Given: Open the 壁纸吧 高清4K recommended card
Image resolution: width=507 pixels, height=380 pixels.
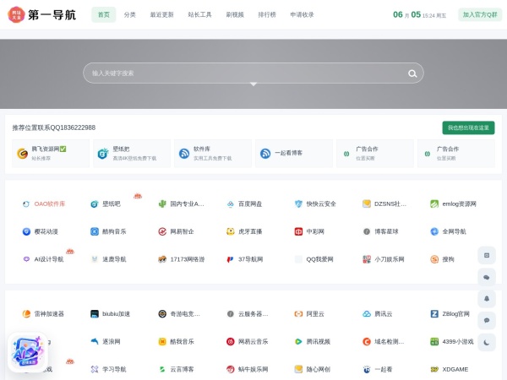Looking at the screenshot, I should (132, 153).
